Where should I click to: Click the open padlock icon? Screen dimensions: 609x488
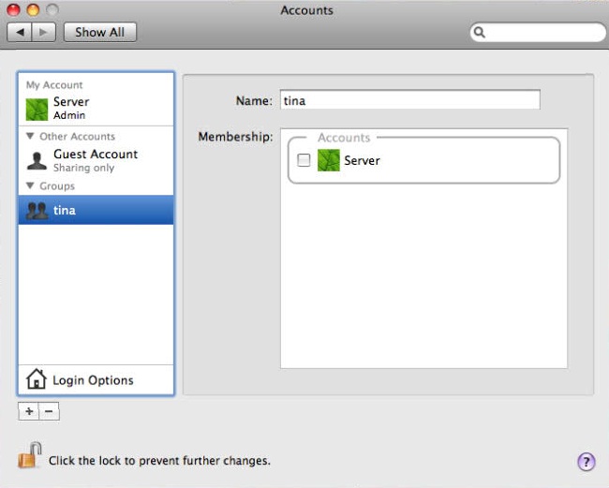coord(30,455)
